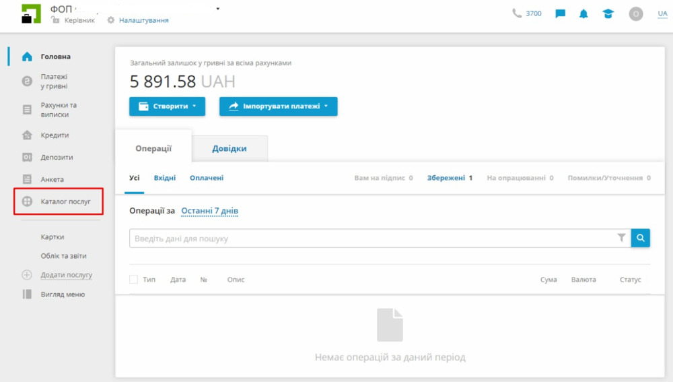Click the notifications bell icon

(x=583, y=13)
